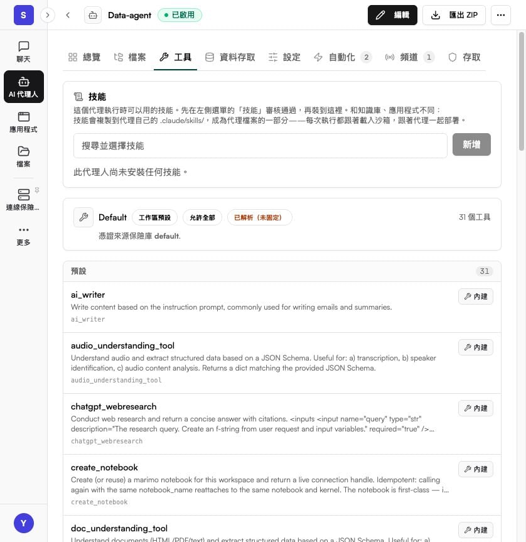Switch to 設定 tab

click(284, 57)
